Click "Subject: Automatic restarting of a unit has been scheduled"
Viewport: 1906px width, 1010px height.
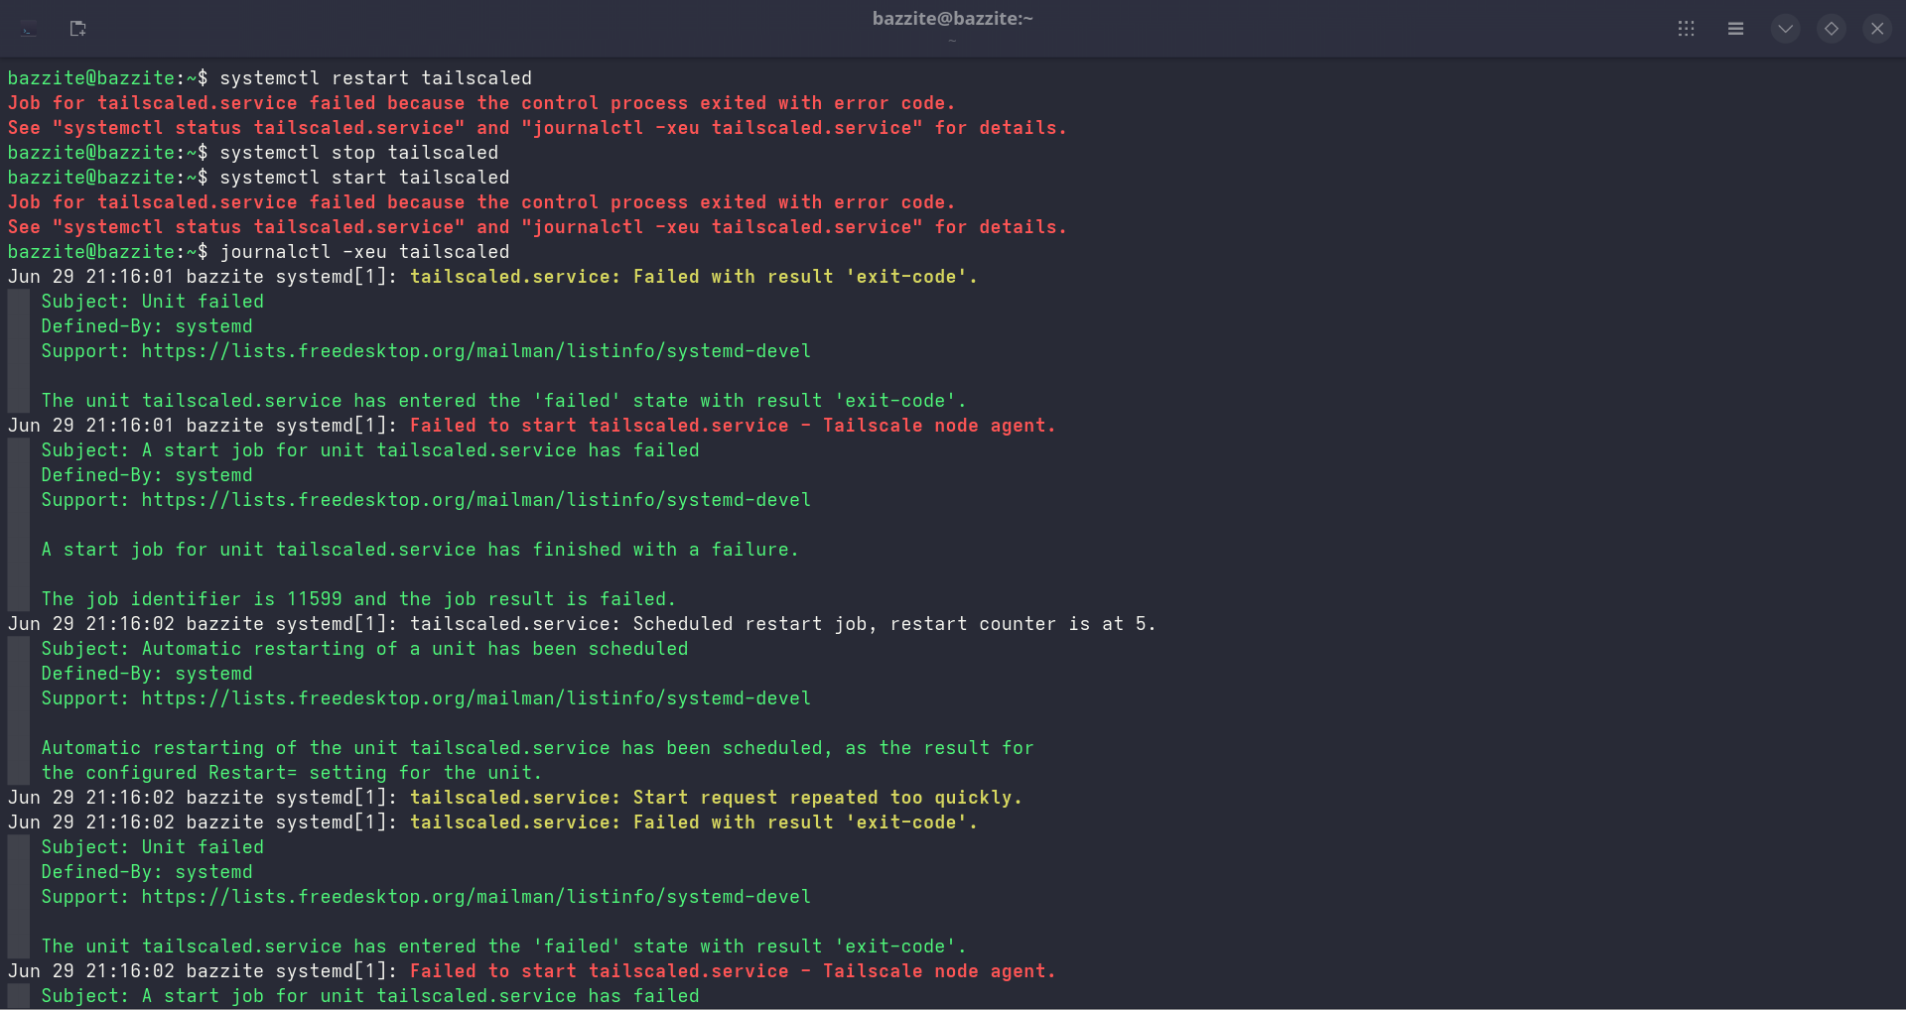(364, 649)
